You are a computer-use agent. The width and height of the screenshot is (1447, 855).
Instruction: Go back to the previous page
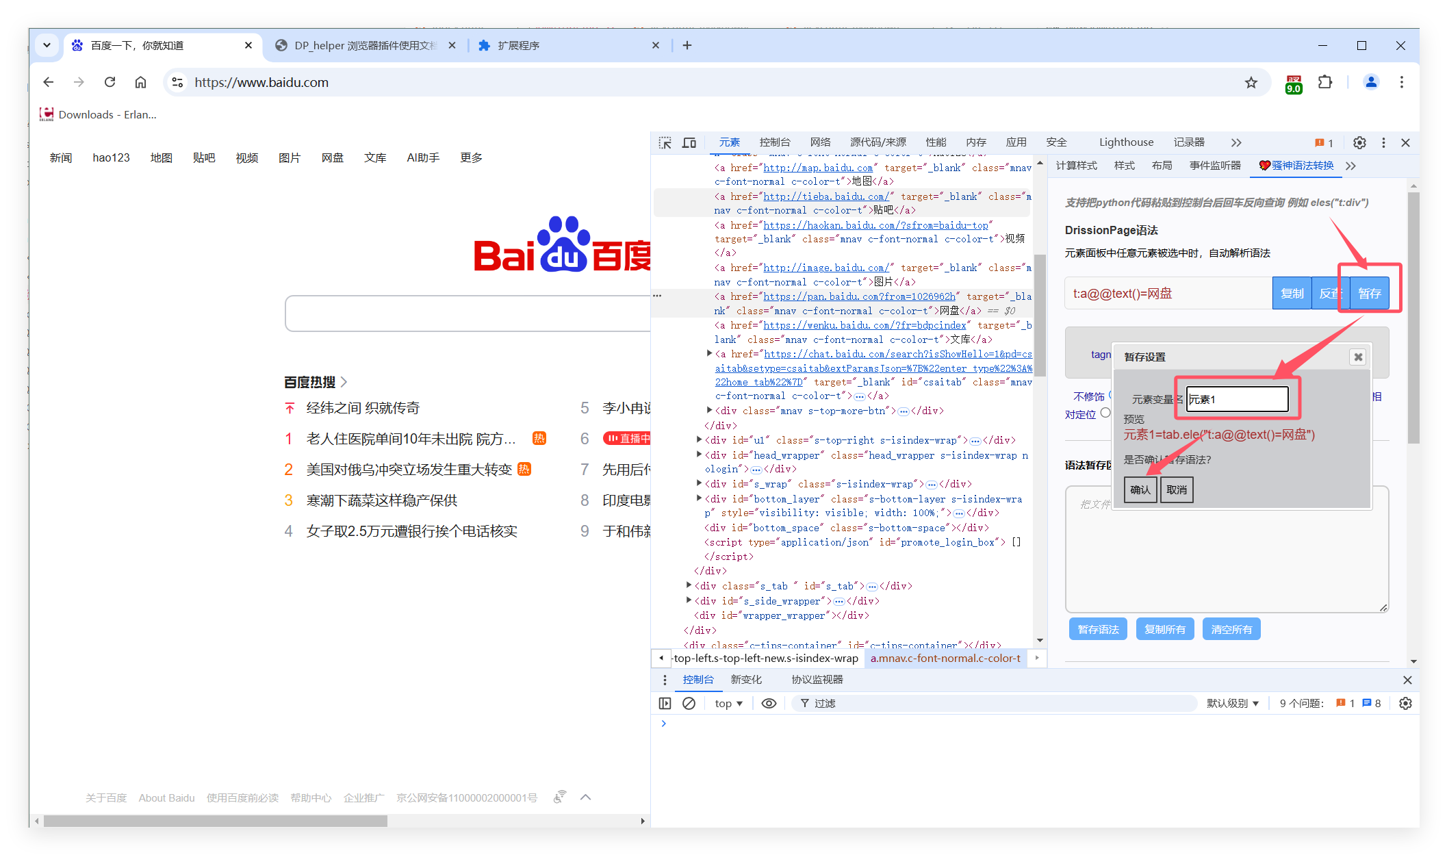48,82
